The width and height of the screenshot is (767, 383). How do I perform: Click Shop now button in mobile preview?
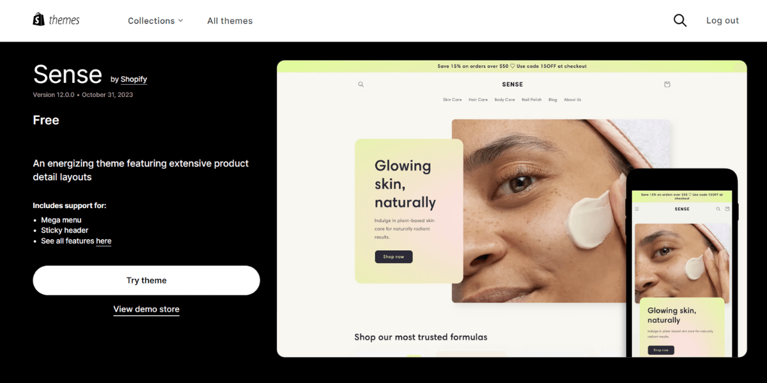pyautogui.click(x=661, y=350)
